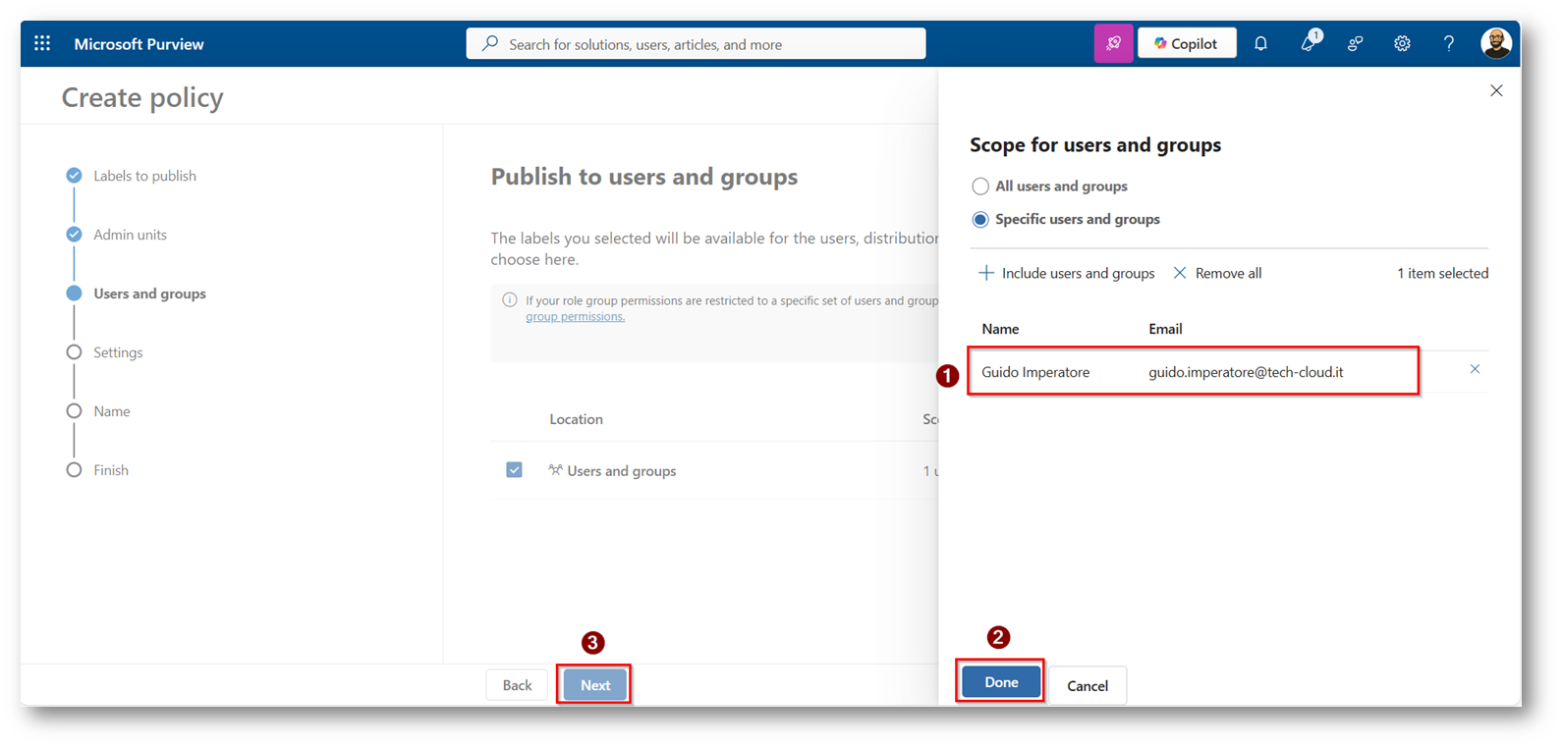The height and width of the screenshot is (748, 1563).
Task: Click the Done button
Action: (x=1000, y=682)
